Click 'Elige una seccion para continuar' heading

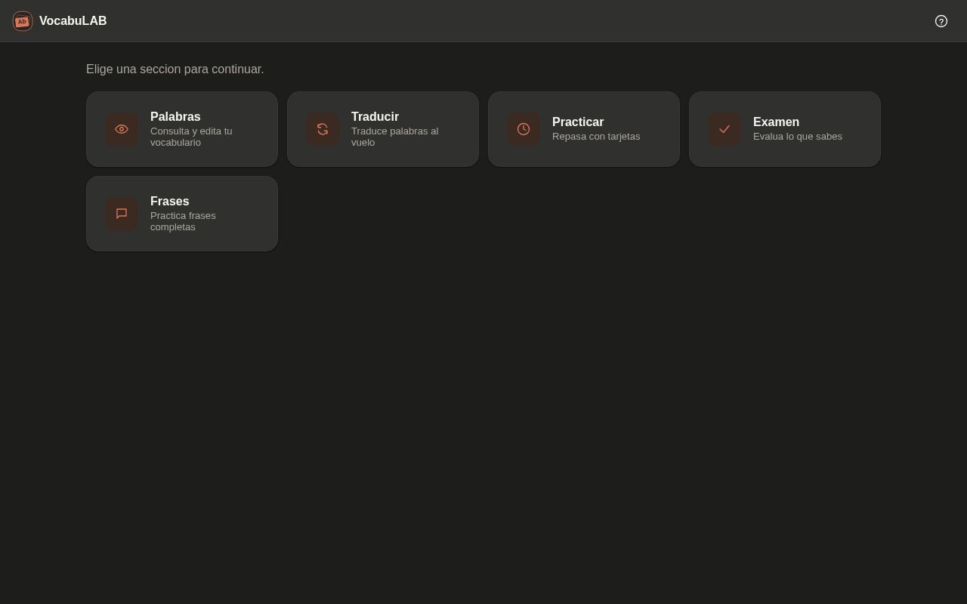pyautogui.click(x=175, y=69)
